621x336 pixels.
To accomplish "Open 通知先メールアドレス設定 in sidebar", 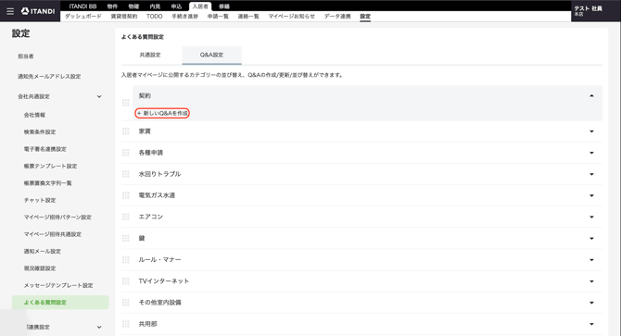I will pos(49,76).
